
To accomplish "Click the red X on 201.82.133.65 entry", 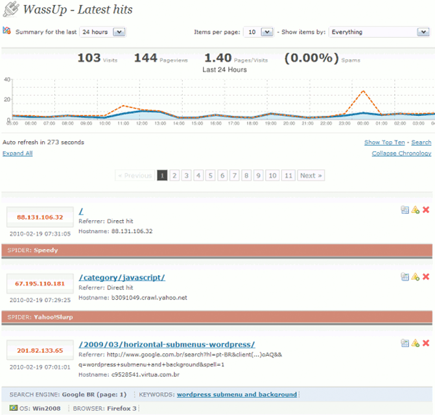I will (x=426, y=343).
